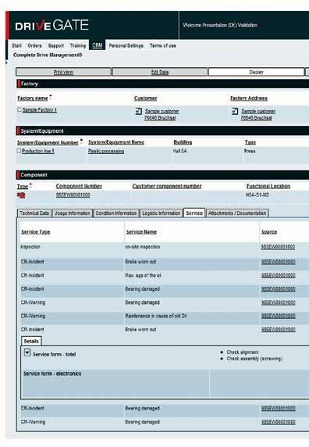Sort by Type header in System/Equipment
The height and width of the screenshot is (447, 309).
250,142
